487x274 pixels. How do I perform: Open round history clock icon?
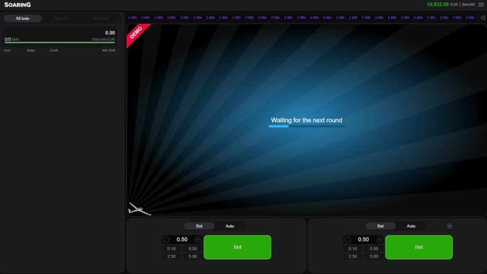[483, 18]
